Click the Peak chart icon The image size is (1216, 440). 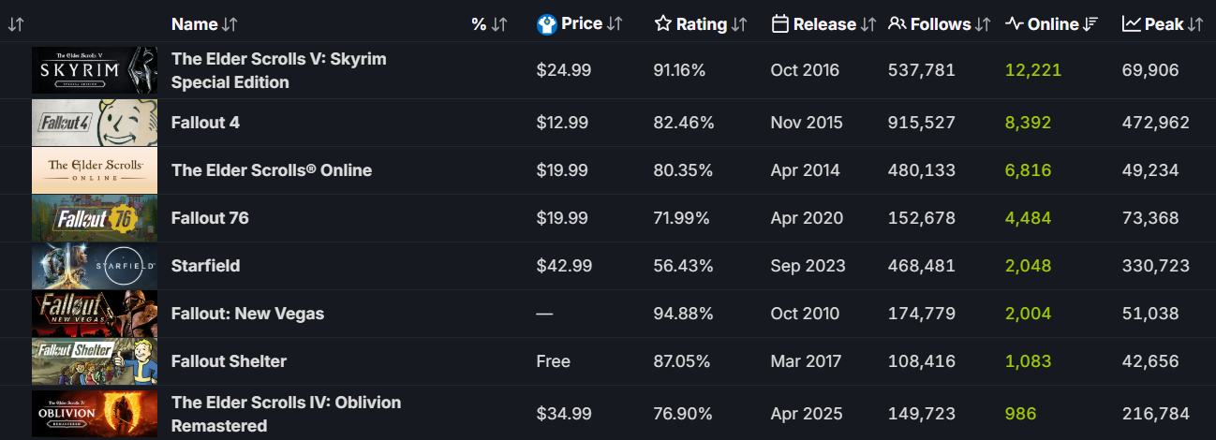[1131, 24]
